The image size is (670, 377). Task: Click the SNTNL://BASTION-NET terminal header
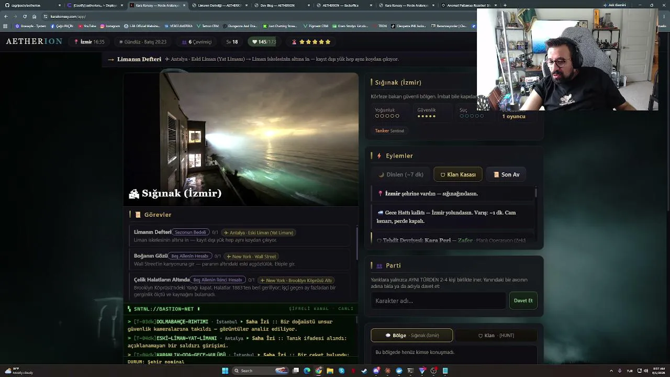coord(241,309)
